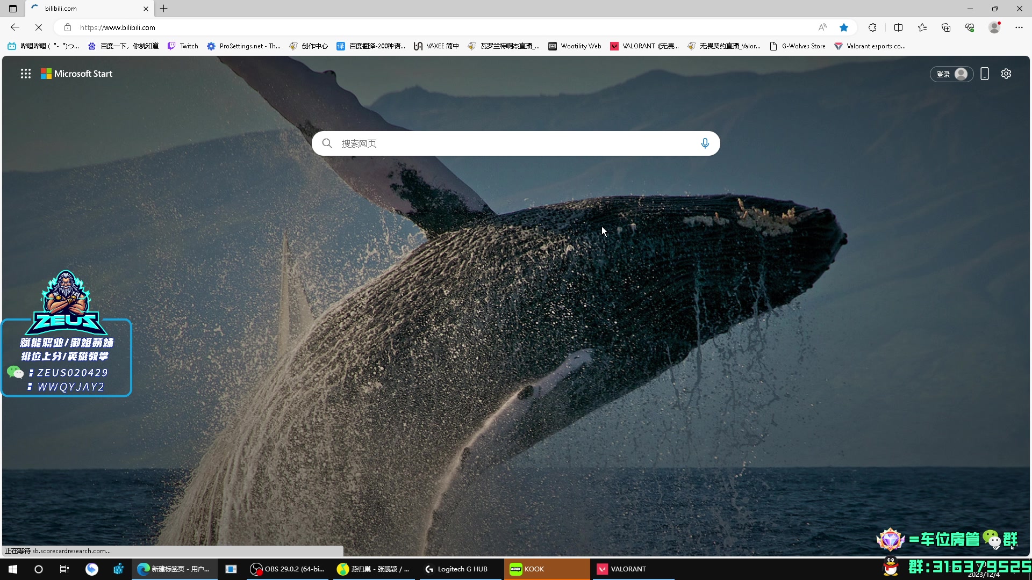
Task: Open the VALORANT 无畏契约 bookmark
Action: pos(644,46)
